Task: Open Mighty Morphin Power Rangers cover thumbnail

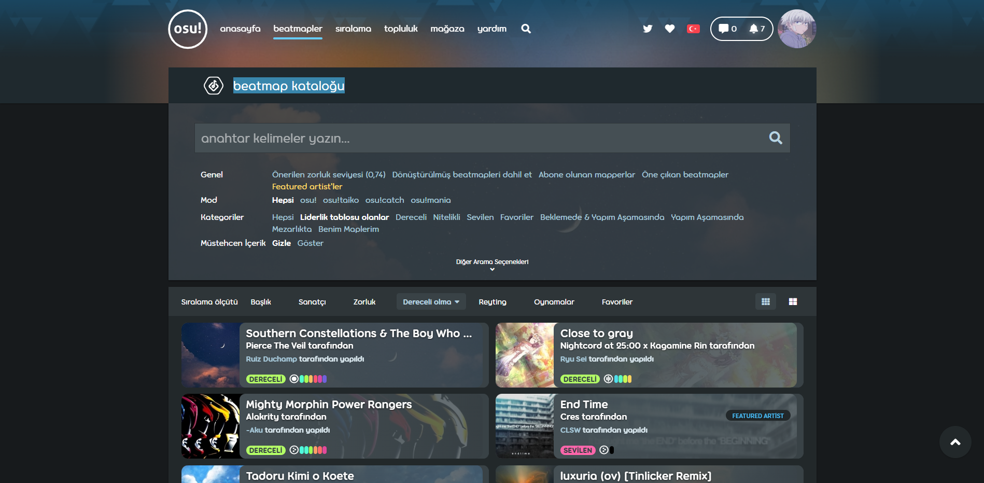Action: (x=210, y=426)
